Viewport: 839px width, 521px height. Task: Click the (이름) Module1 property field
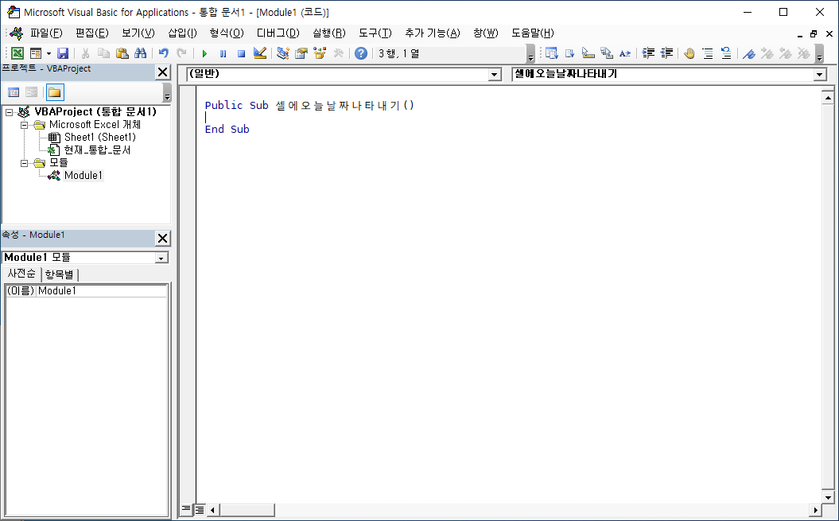point(86,291)
